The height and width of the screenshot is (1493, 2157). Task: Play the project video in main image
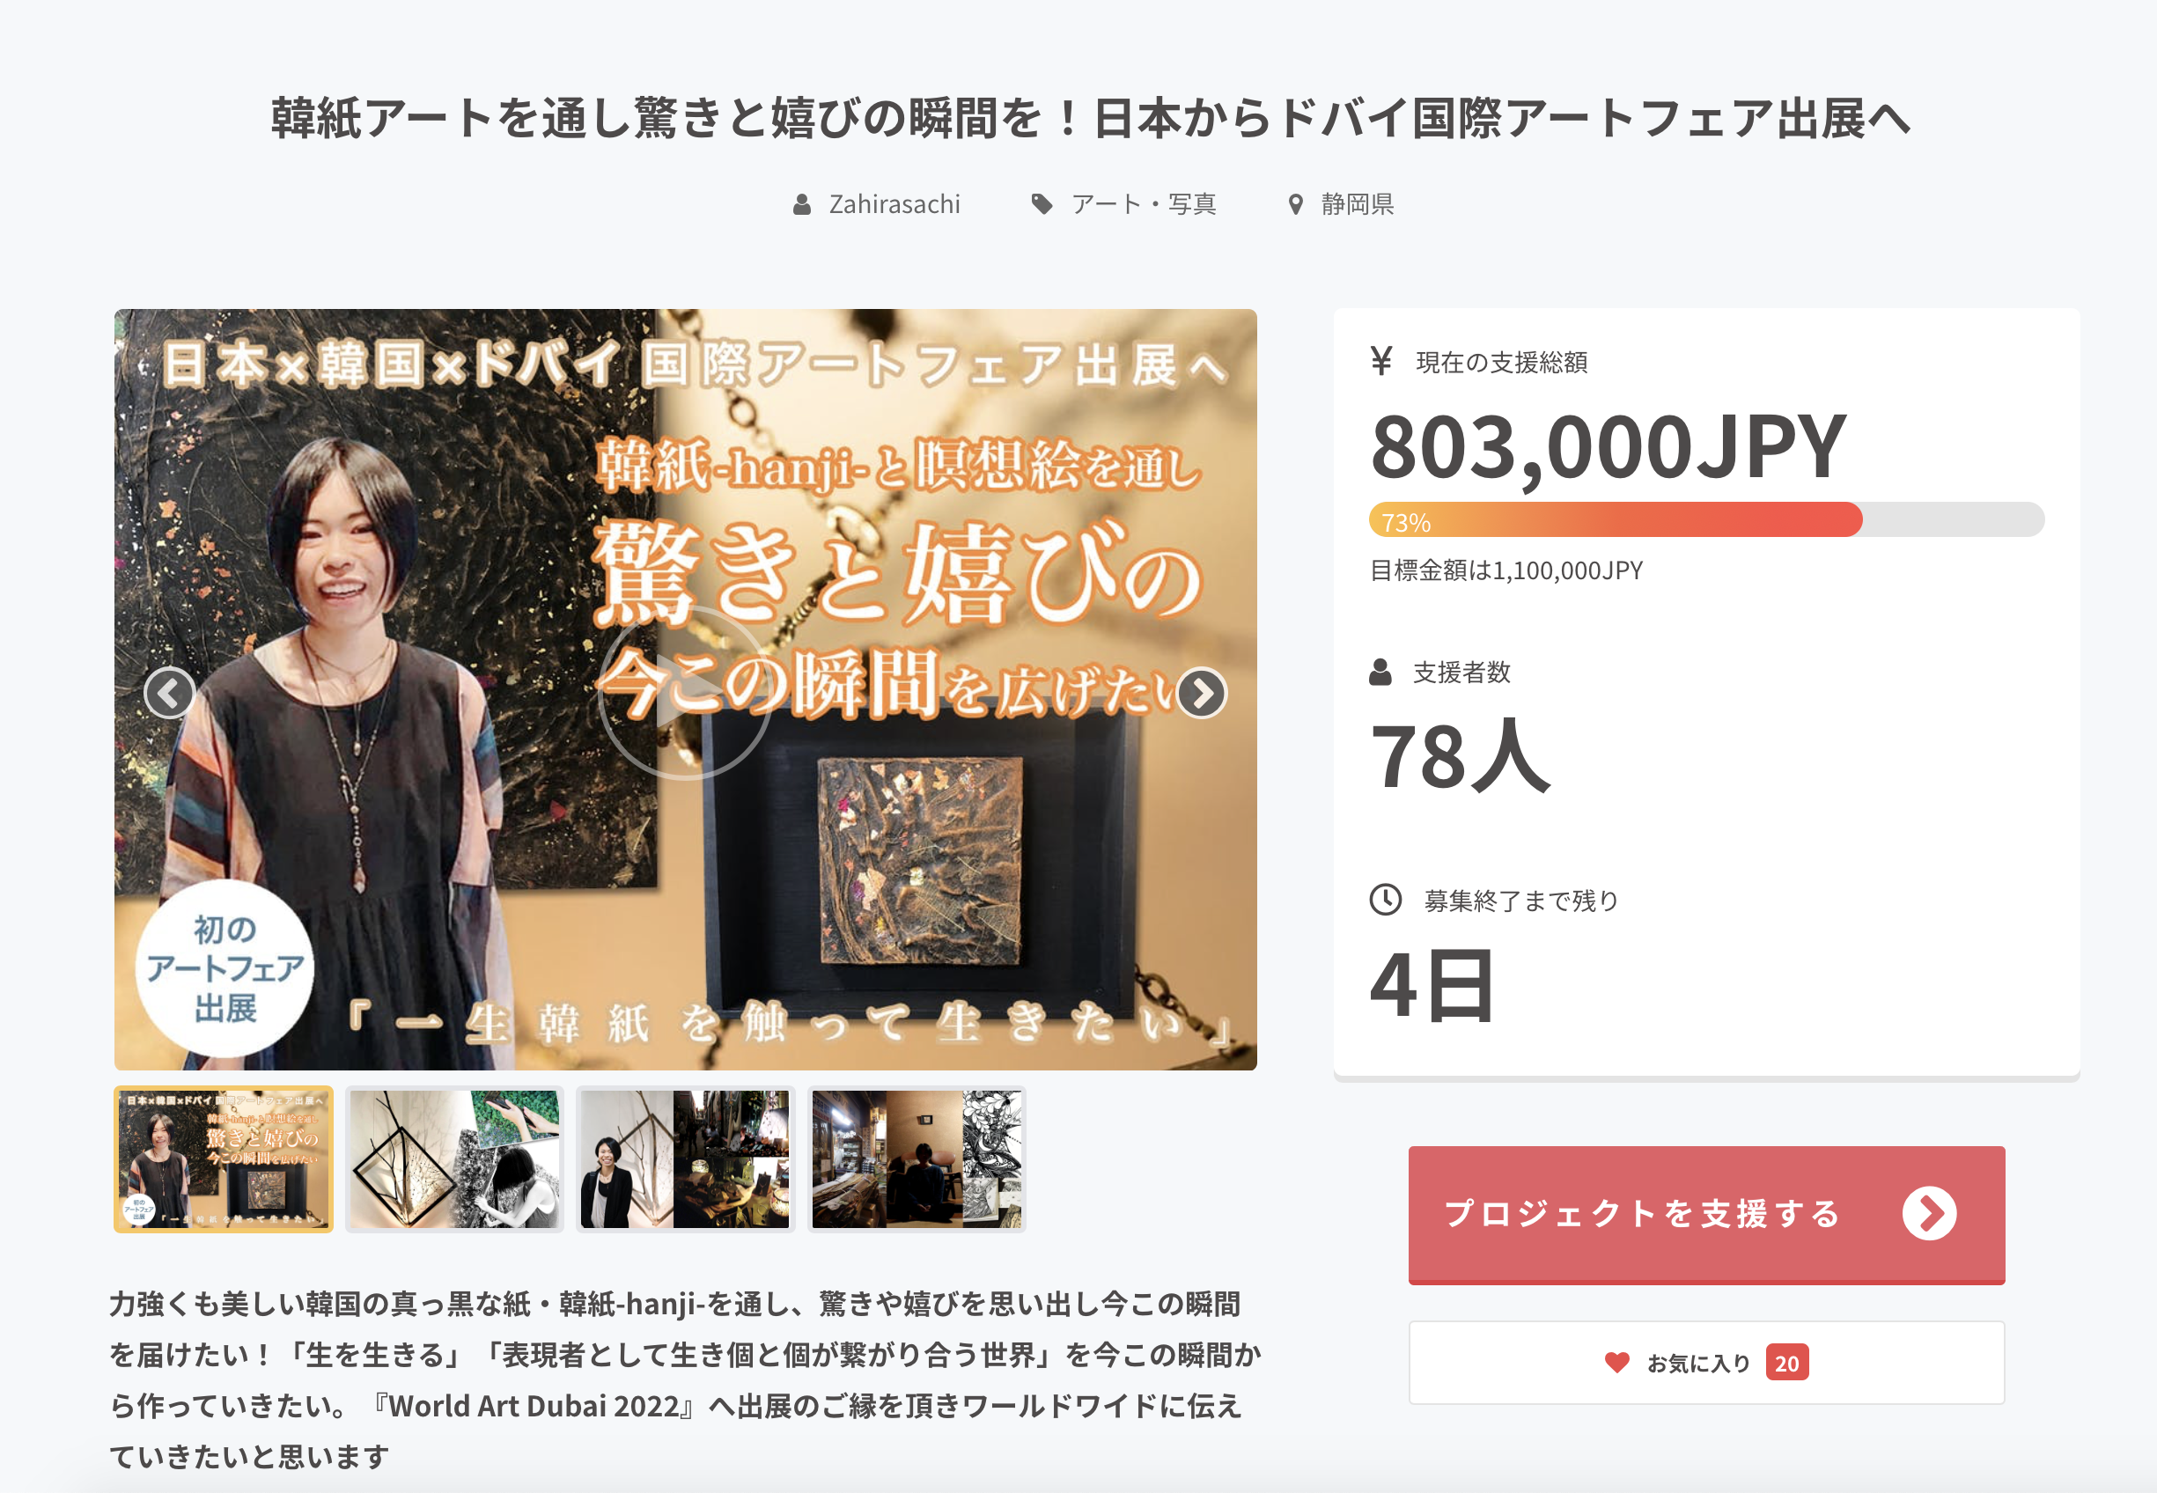point(686,693)
